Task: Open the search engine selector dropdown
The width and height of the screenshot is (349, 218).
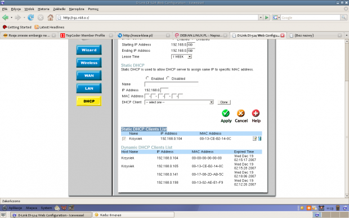Action: point(276,17)
